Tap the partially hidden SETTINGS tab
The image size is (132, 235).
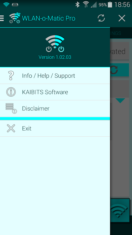(x=116, y=33)
